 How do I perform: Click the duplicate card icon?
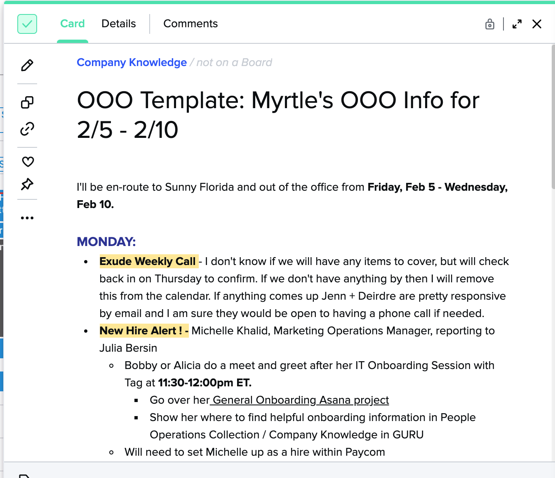(x=27, y=102)
